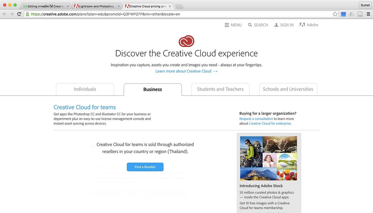
Task: Click the Adobe Stock photo collage
Action: coord(269,158)
